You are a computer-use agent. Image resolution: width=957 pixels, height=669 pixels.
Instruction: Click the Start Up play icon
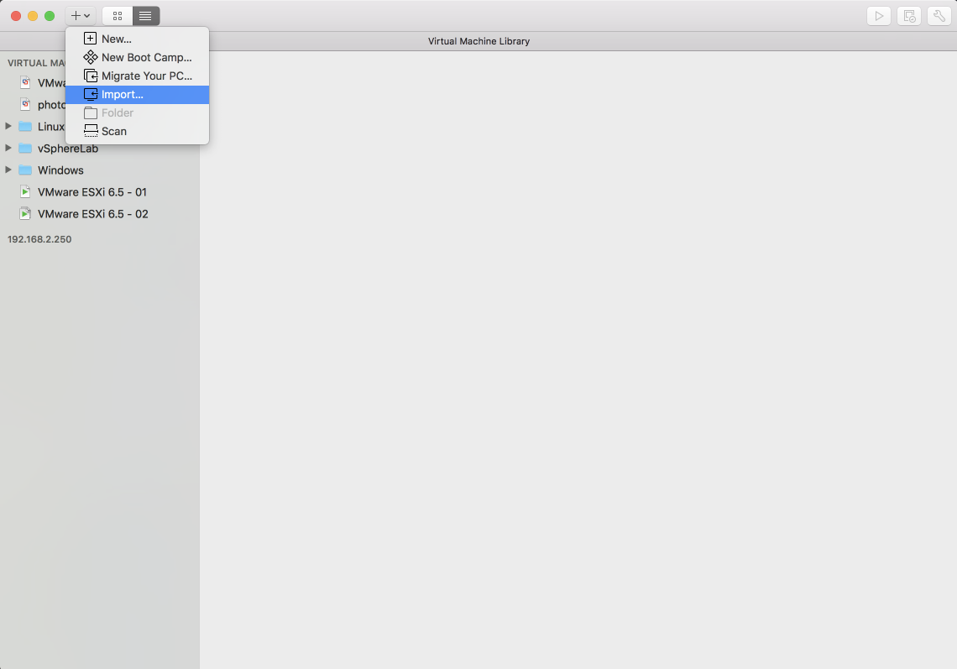(x=878, y=16)
